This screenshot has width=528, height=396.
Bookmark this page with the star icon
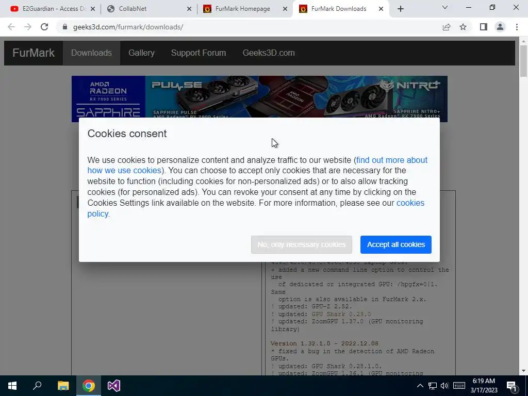pos(463,27)
